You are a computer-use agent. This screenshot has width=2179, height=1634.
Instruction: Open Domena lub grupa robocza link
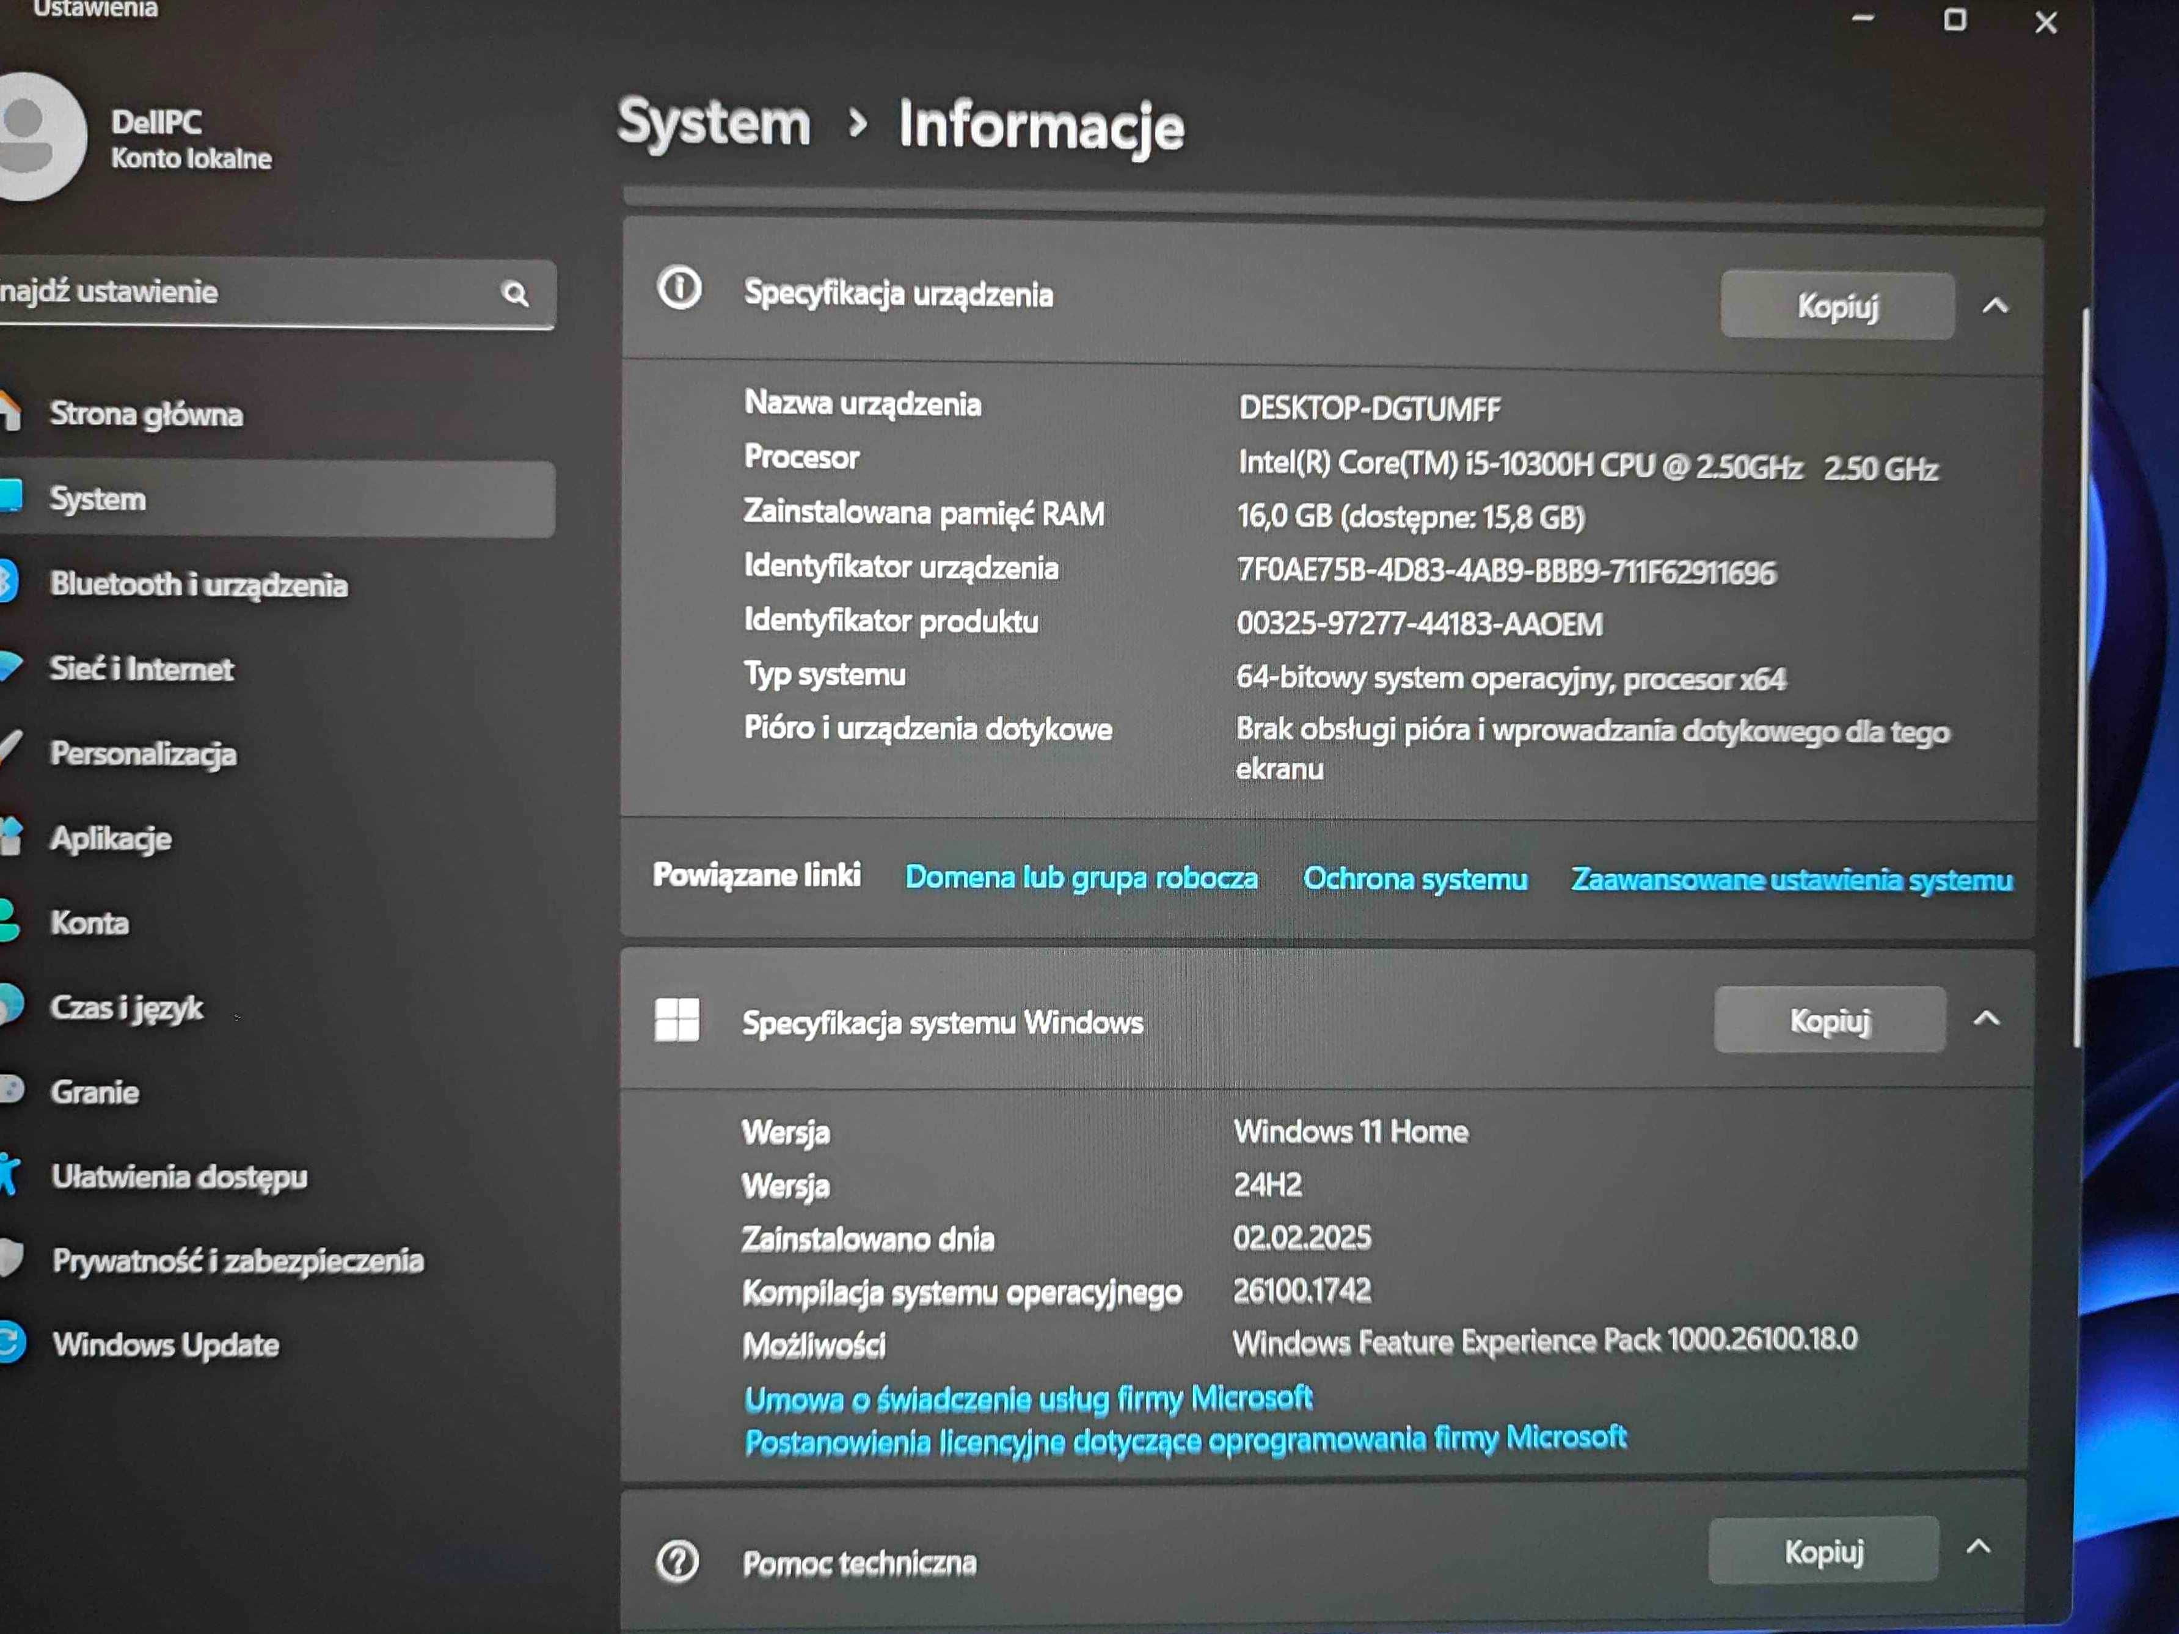1081,878
